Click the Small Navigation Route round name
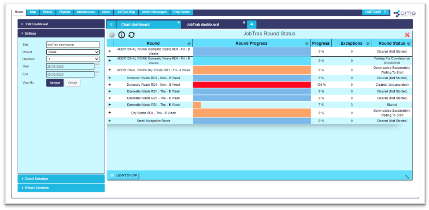The image size is (429, 210). (x=153, y=121)
